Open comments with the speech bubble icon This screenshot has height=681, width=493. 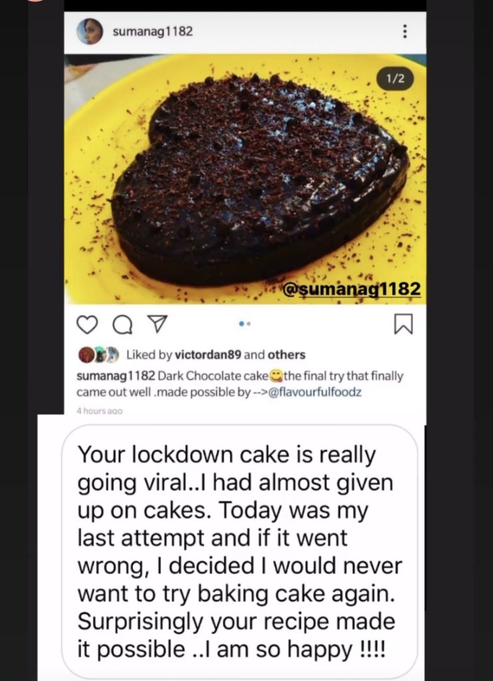point(122,324)
